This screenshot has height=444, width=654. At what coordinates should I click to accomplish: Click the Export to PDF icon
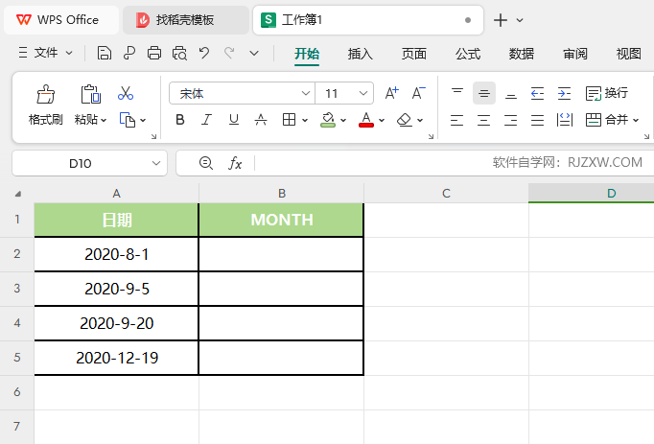tap(129, 54)
